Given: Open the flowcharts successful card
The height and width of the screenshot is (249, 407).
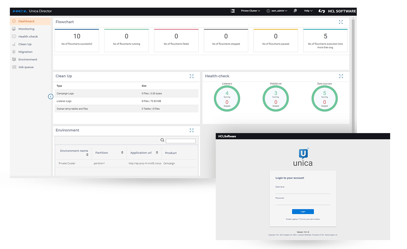Looking at the screenshot, I should (x=77, y=40).
